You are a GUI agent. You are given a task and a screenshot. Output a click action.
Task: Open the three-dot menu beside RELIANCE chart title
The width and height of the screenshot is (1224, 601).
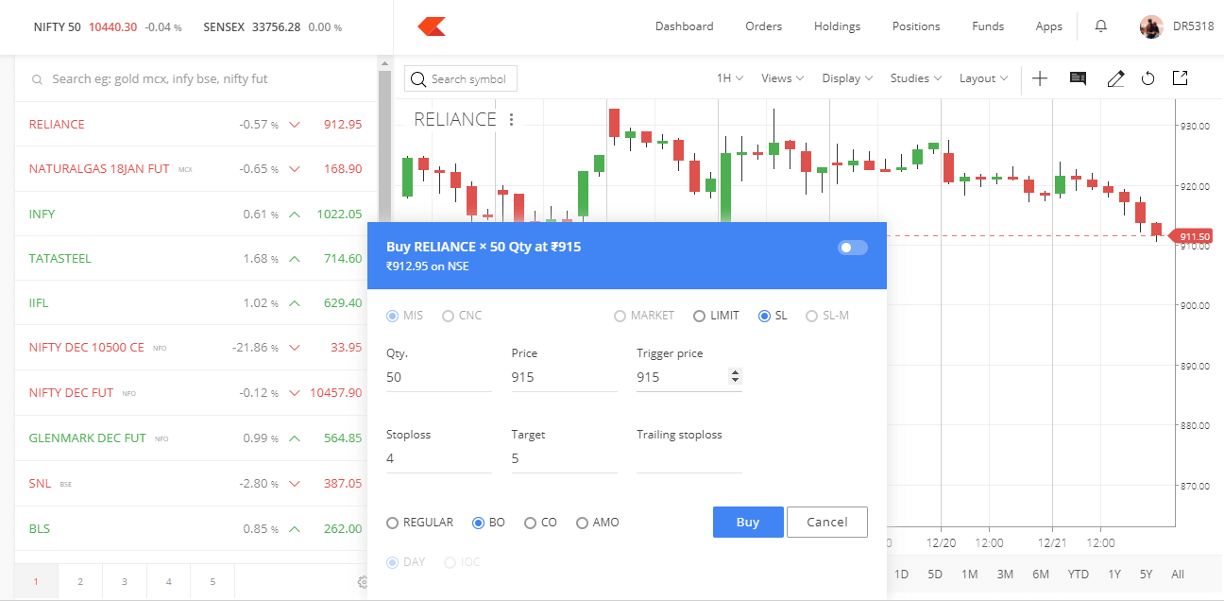[x=511, y=119]
